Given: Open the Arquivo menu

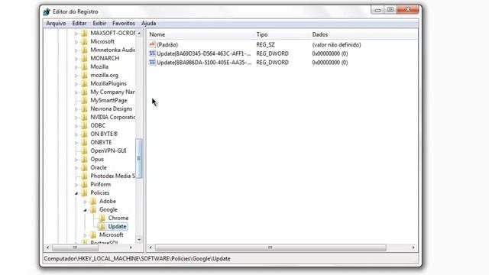Looking at the screenshot, I should (x=56, y=24).
